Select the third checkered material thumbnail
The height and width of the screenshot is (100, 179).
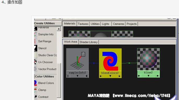coord(122,34)
